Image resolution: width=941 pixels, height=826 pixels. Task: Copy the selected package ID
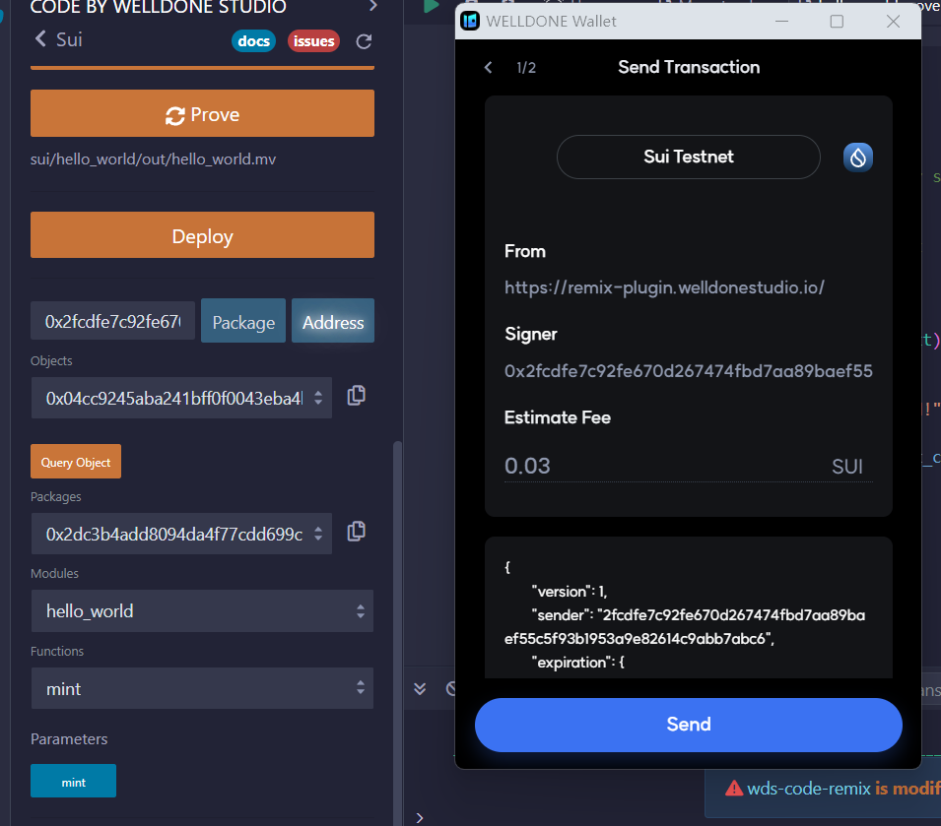coord(357,532)
